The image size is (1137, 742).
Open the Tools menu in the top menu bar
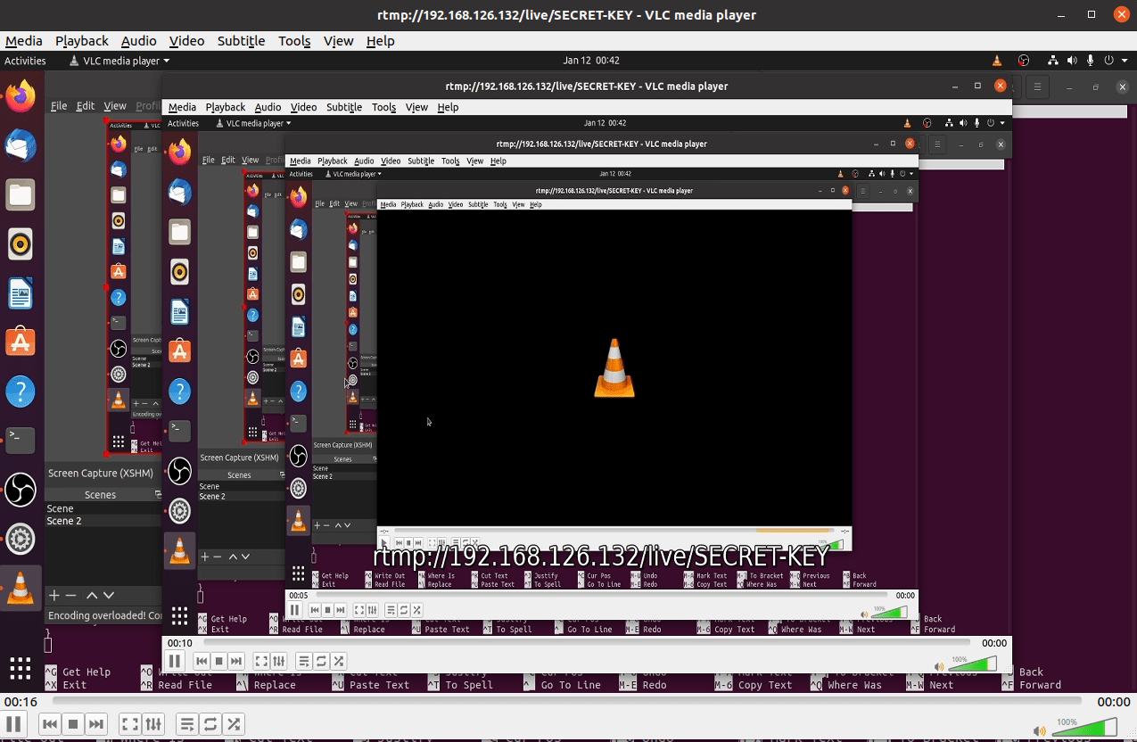294,41
